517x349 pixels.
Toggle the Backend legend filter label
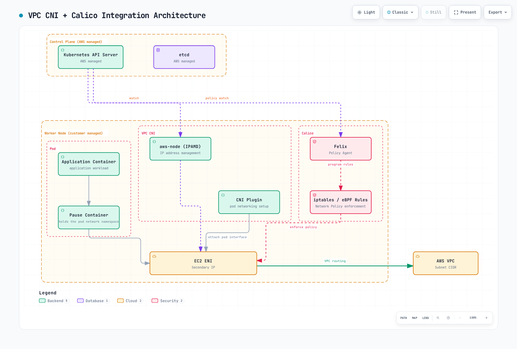point(55,301)
